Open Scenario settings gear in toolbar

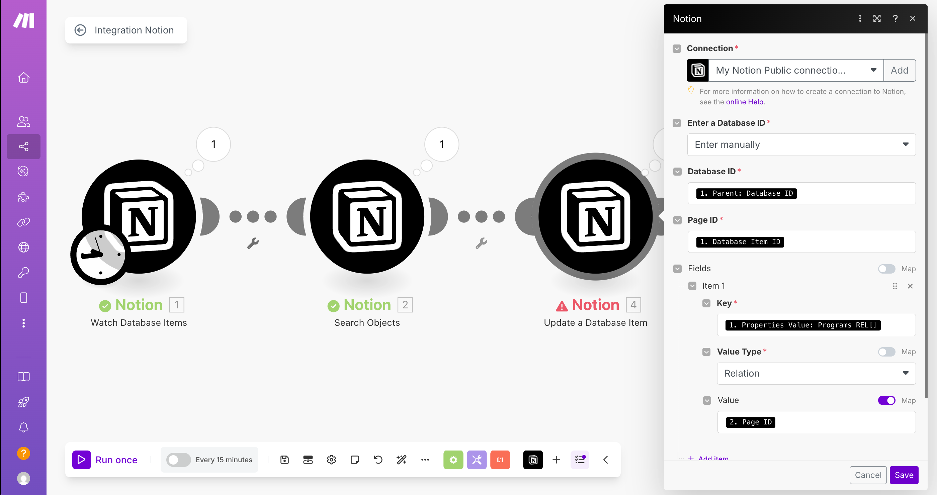331,460
